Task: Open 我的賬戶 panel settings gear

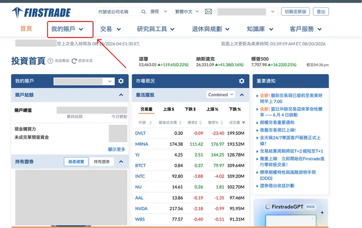Action: tap(121, 81)
